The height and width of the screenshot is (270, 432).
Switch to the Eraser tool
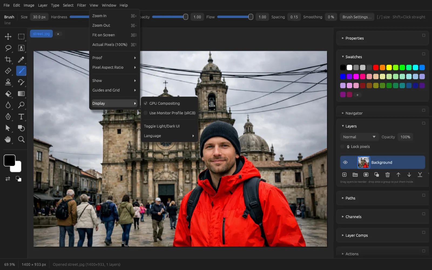[8, 94]
